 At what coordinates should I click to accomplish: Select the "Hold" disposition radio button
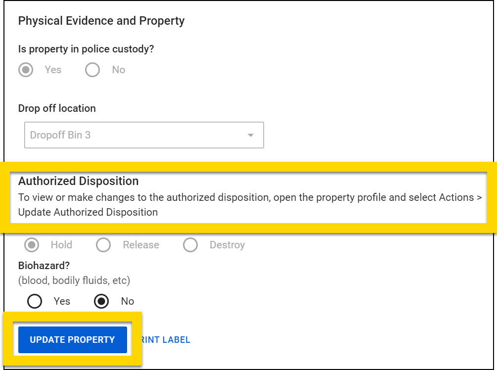[31, 245]
